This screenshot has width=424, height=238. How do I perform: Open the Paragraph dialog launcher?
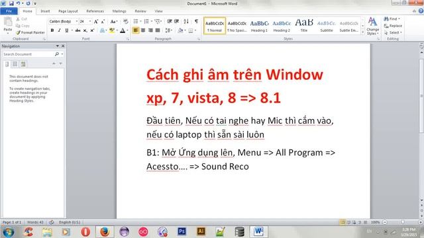pyautogui.click(x=199, y=39)
